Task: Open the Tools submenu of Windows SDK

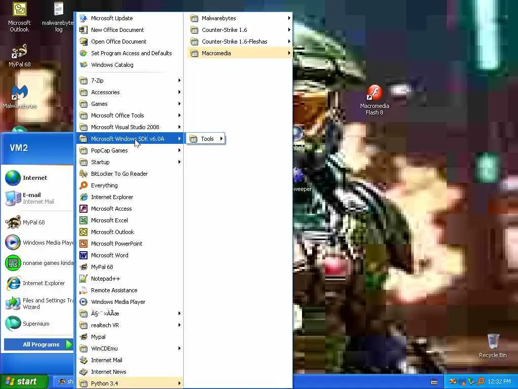Action: (206, 139)
